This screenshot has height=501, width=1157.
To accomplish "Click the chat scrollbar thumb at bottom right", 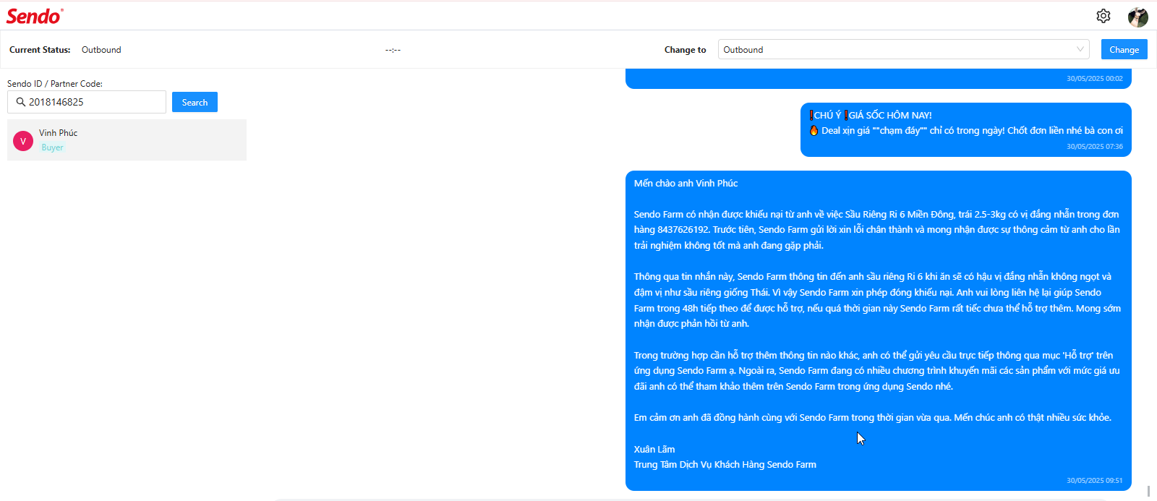I will [x=1148, y=491].
